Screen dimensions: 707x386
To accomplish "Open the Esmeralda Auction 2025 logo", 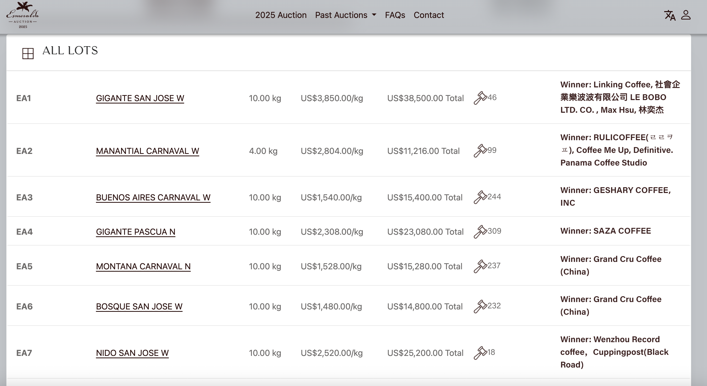I will point(23,15).
